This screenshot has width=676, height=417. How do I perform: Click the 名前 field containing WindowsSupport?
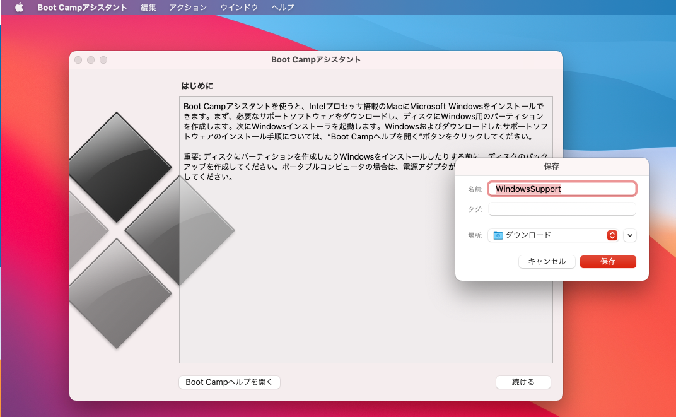[561, 188]
